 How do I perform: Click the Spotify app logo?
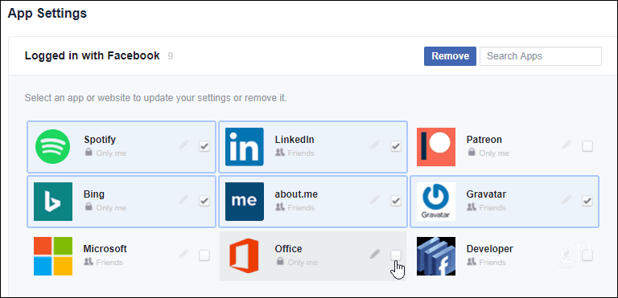[x=53, y=147]
